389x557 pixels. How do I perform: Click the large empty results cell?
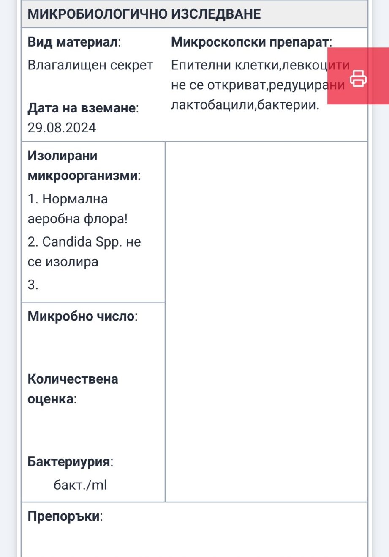click(266, 321)
